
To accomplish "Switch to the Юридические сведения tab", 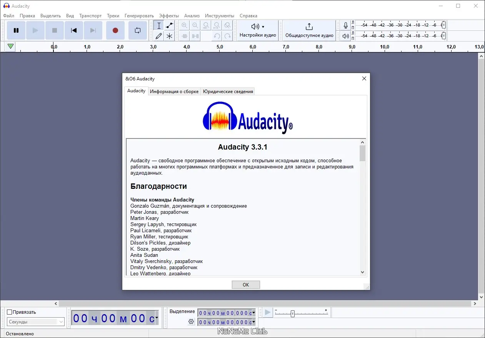I will point(228,92).
